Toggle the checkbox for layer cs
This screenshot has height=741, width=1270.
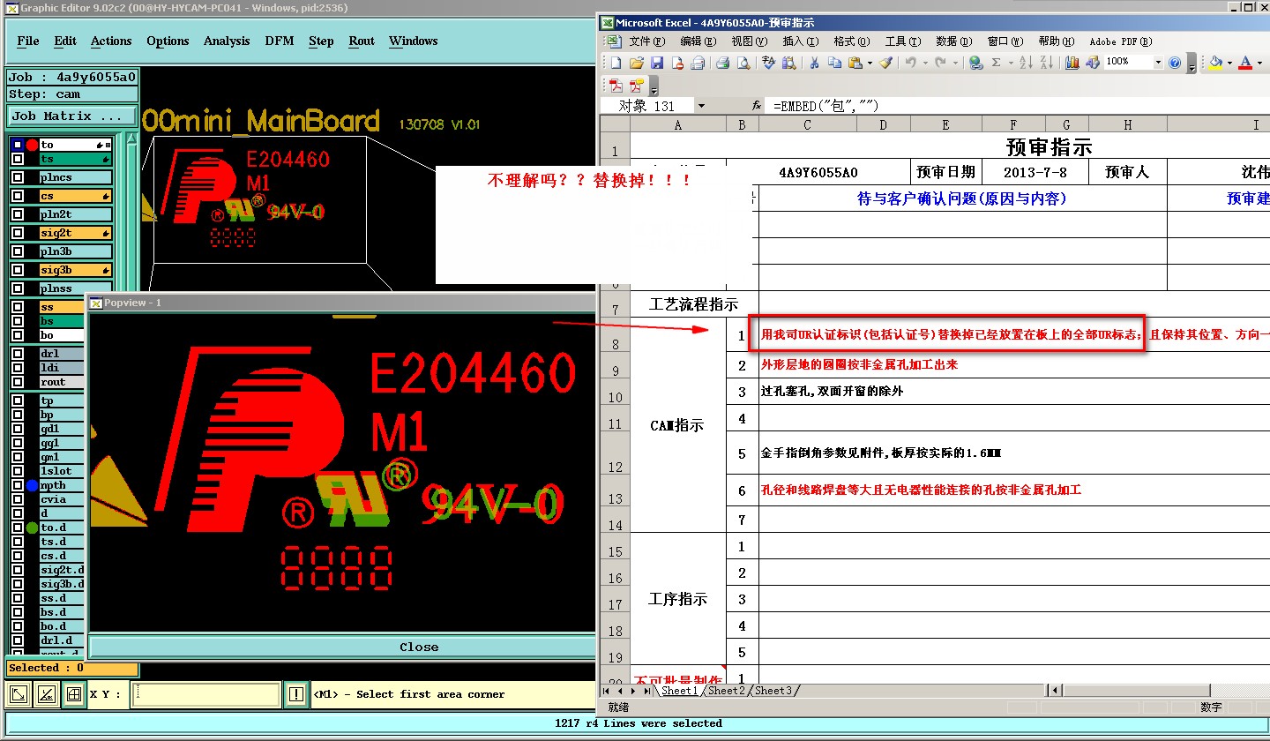18,196
